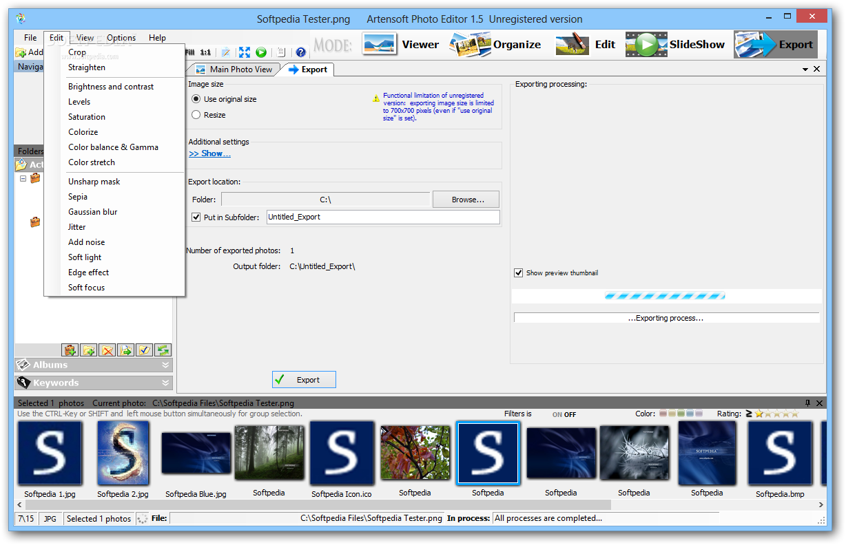Screen dimensions: 846x545
Task: Switch to Export mode
Action: coord(775,45)
